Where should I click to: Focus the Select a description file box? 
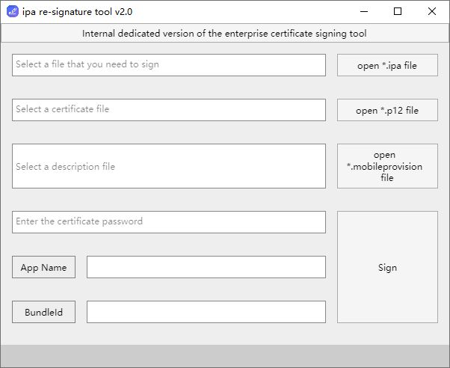(x=169, y=166)
